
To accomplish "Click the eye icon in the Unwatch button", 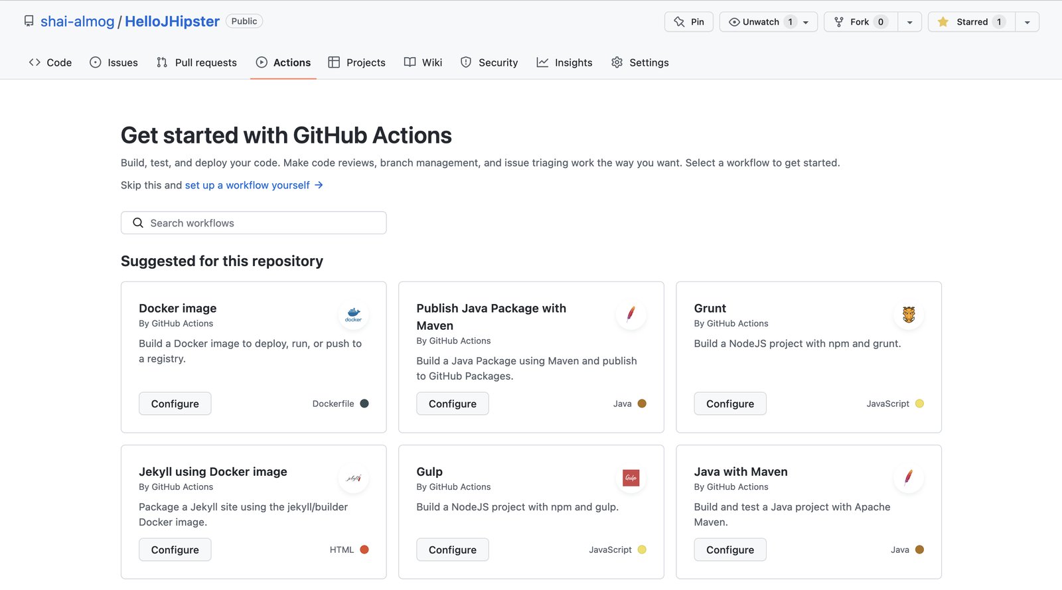I will [x=734, y=22].
